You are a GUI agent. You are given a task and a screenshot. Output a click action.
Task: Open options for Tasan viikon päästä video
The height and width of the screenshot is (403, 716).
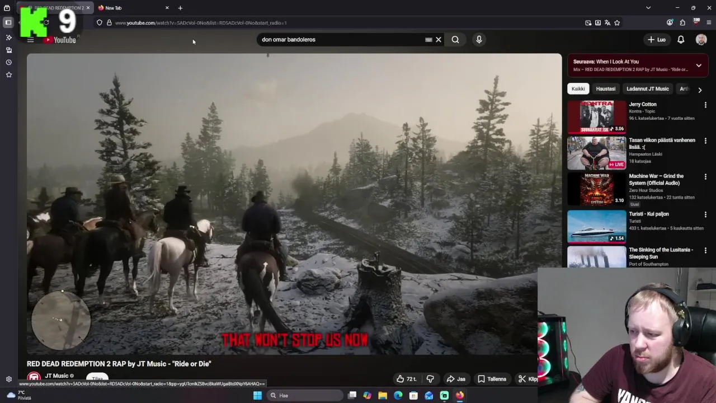[705, 140]
